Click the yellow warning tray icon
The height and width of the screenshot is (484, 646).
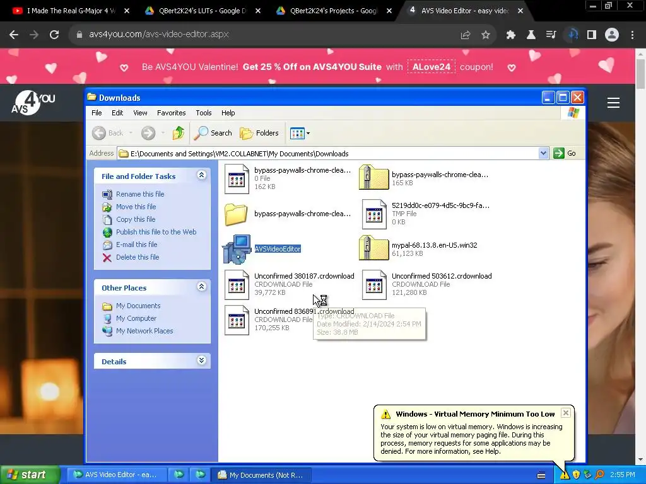point(564,475)
